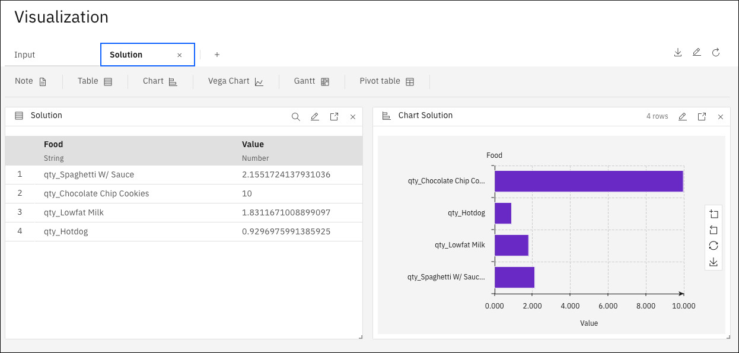739x353 pixels.
Task: Close the Chart Solution widget
Action: (x=721, y=117)
